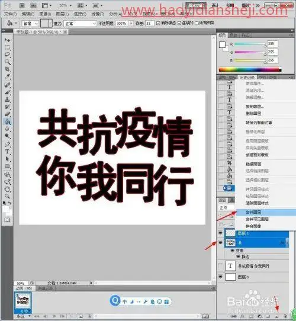This screenshot has width=296, height=321.
Task: Select the Rectangle shape tool
Action: (x=7, y=166)
